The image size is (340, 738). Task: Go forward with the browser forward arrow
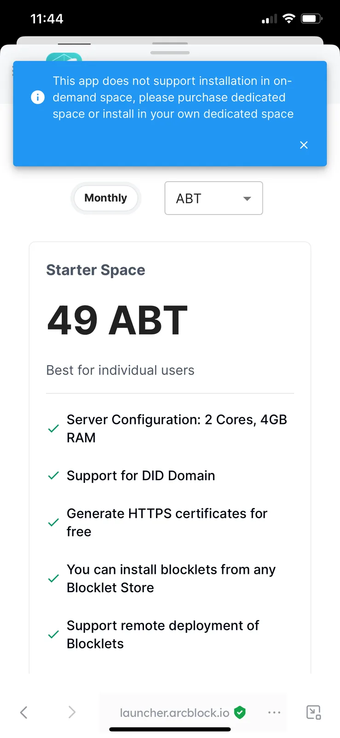(72, 712)
